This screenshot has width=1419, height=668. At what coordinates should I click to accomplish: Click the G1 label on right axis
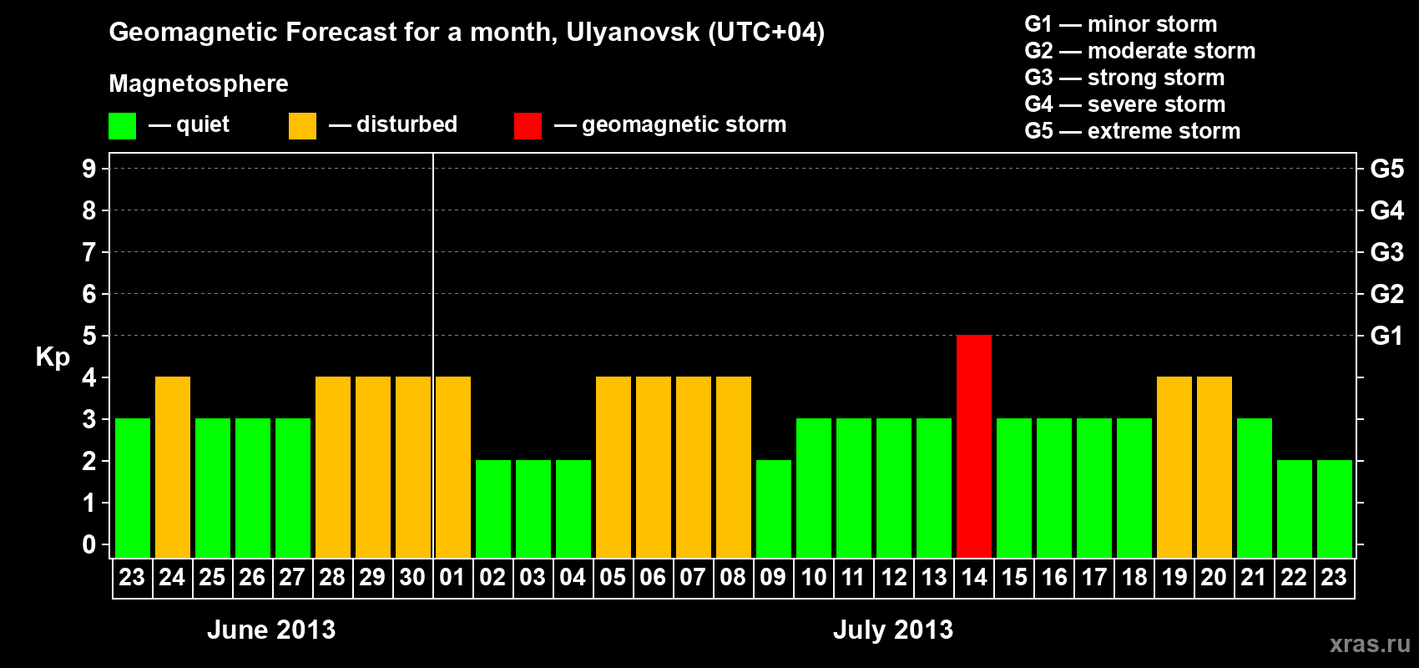(x=1386, y=336)
